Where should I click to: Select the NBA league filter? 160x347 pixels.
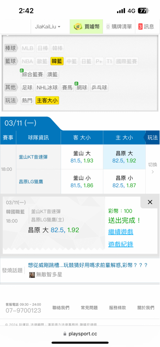click(28, 61)
